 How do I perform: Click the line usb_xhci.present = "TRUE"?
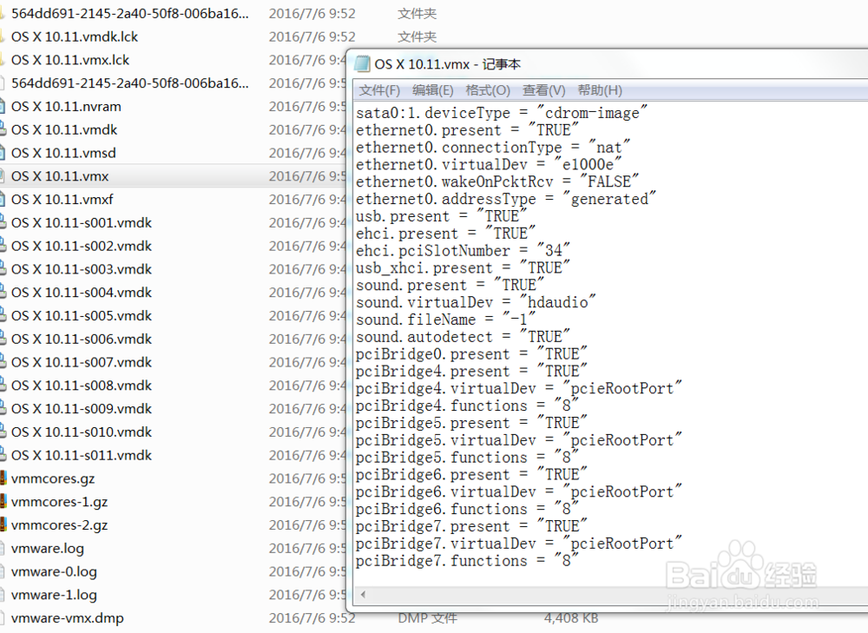point(463,268)
